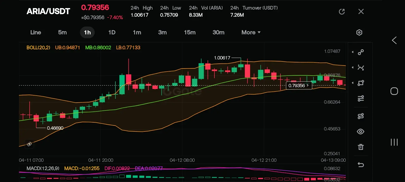Tap the ARIA/USDT pair title
This screenshot has width=405, height=182.
(x=48, y=11)
